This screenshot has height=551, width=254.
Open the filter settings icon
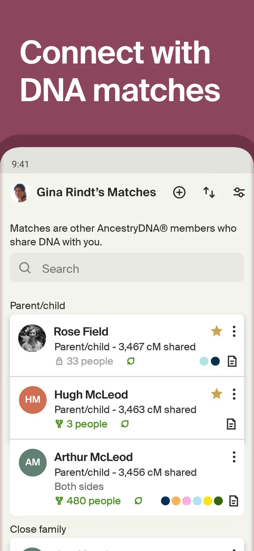point(239,192)
